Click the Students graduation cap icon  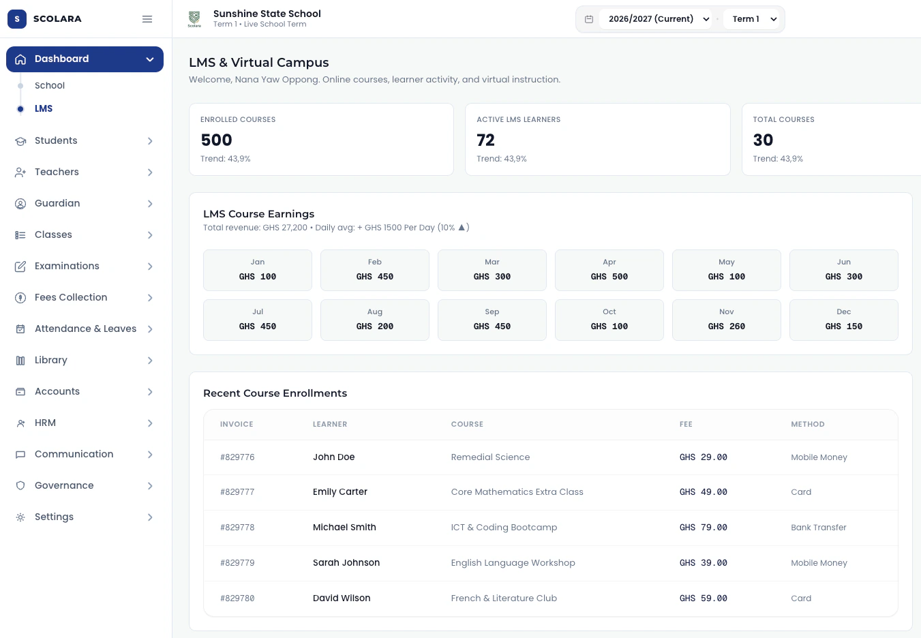[x=20, y=141]
